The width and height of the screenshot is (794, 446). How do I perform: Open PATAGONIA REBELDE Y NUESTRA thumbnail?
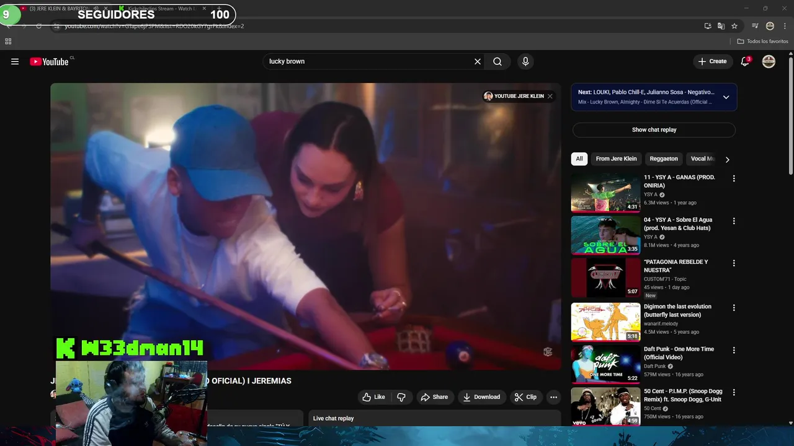pos(605,278)
